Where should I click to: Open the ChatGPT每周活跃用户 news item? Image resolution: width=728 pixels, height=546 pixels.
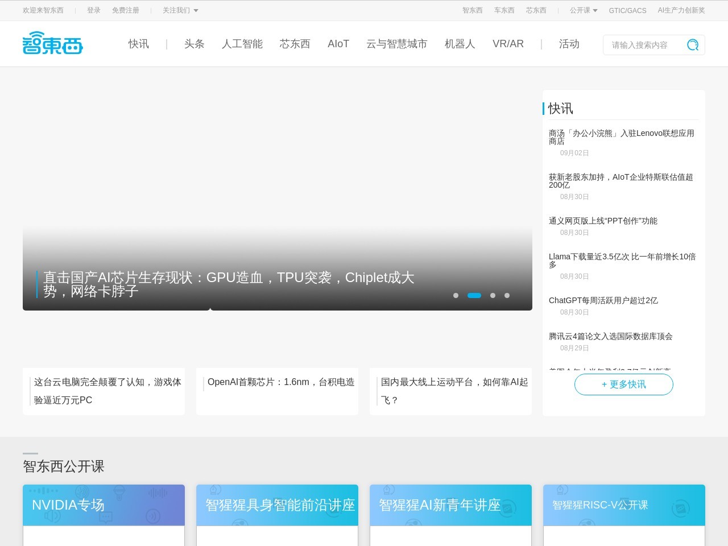(603, 300)
